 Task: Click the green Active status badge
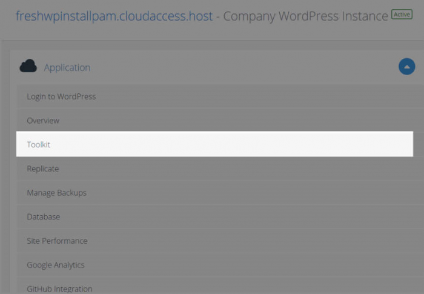tap(402, 15)
